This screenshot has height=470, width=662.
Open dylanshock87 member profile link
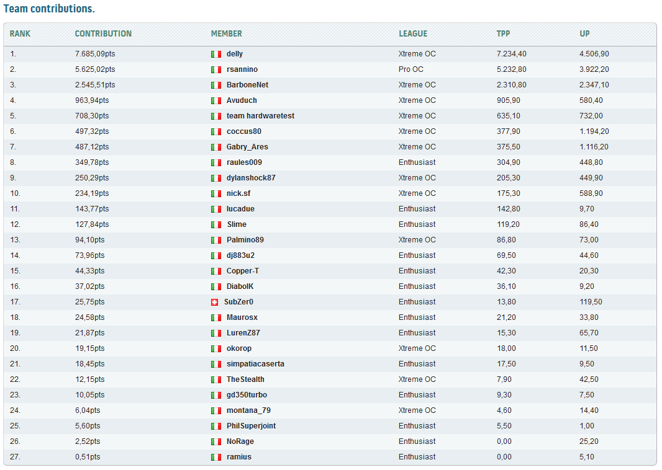(251, 178)
